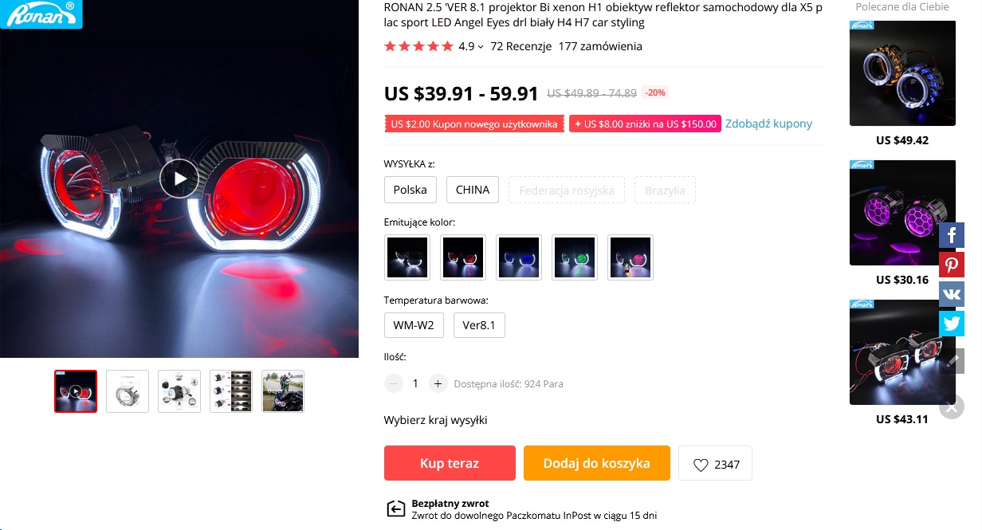Select the Ver8.1 option
The height and width of the screenshot is (530, 982).
(x=479, y=325)
